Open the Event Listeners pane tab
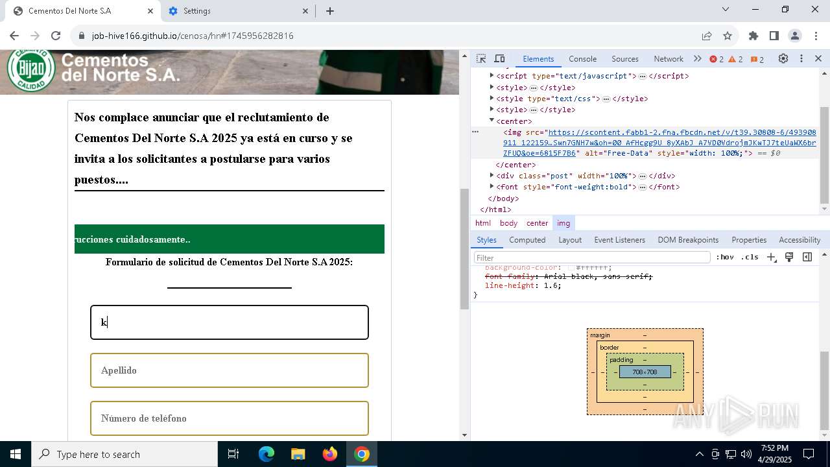The image size is (830, 467). coord(620,239)
